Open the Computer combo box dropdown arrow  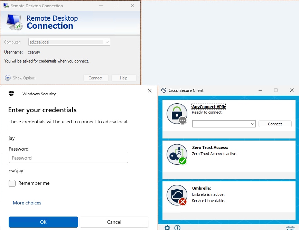[107, 42]
